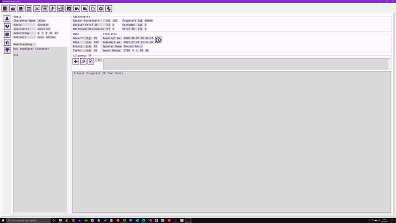Click inside the Beschreibung text area

pos(40,130)
